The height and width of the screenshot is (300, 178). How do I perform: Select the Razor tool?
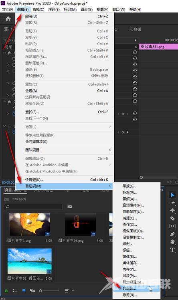(172, 218)
